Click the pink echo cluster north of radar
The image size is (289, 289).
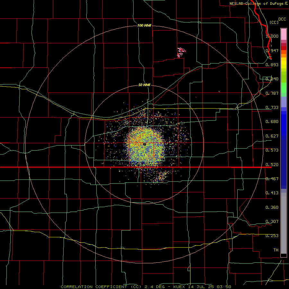(181, 52)
